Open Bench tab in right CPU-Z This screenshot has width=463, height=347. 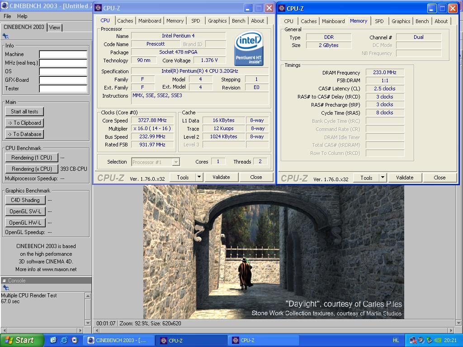pos(422,21)
